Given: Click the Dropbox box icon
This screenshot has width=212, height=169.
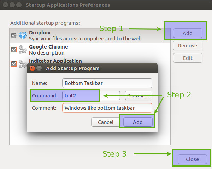Looking at the screenshot, I should coord(23,35).
